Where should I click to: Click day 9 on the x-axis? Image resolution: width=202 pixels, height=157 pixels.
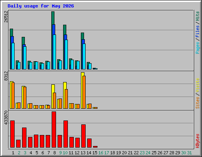60,153
